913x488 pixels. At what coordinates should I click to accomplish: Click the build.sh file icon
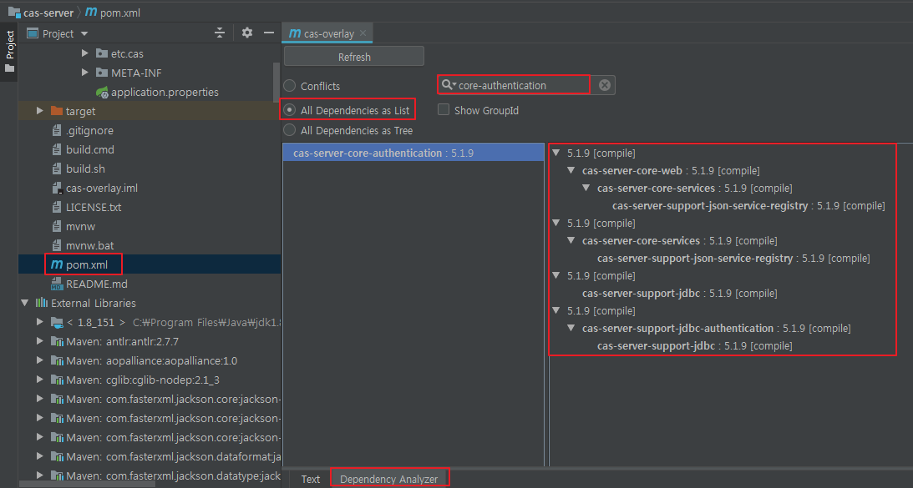tap(57, 169)
